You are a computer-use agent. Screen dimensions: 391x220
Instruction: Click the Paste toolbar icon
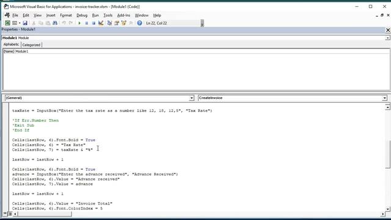coord(48,23)
